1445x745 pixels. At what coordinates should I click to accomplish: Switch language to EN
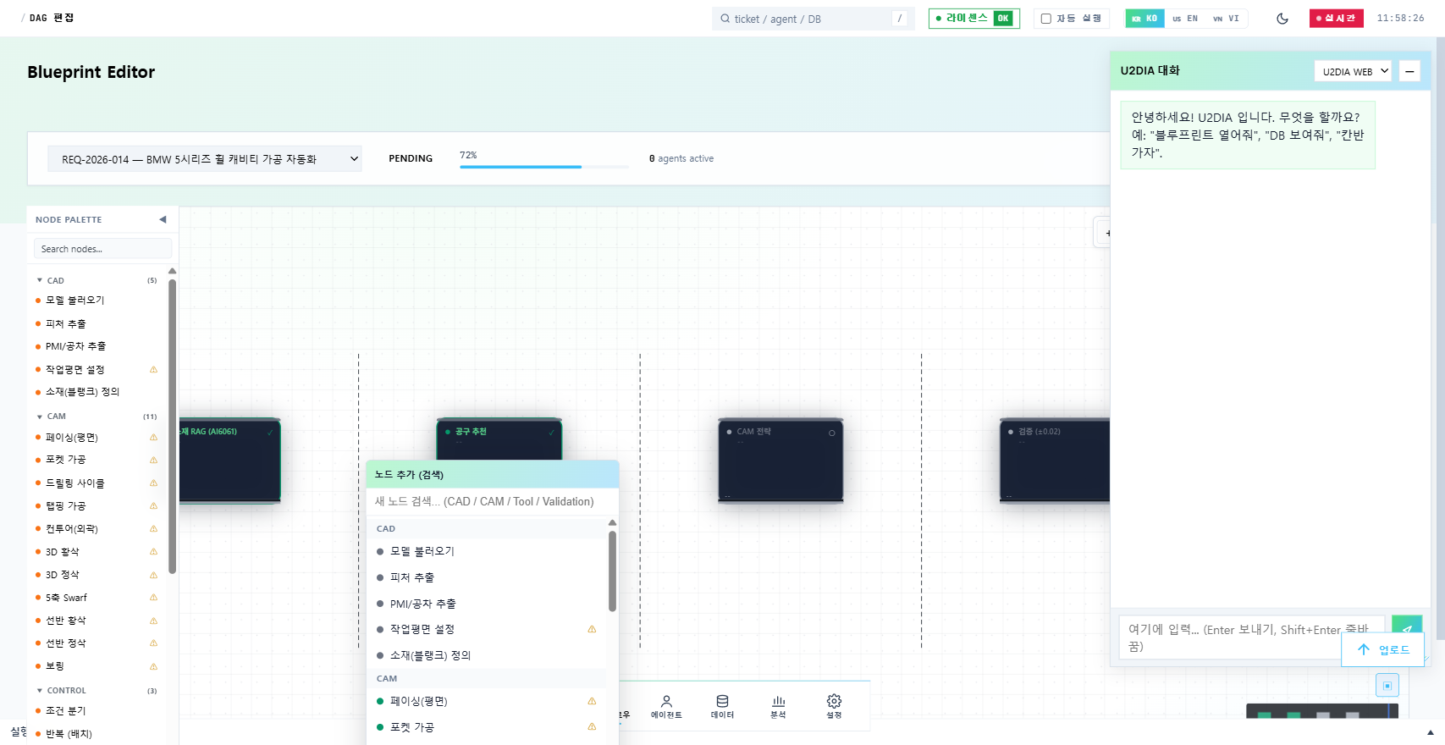1185,19
